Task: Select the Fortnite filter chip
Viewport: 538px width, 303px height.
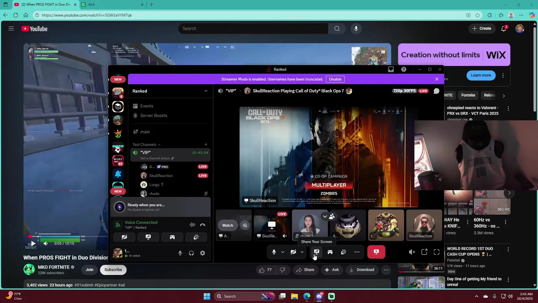Action: [468, 95]
